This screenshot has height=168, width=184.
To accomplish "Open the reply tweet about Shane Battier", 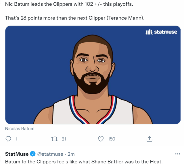I will click(x=84, y=161).
